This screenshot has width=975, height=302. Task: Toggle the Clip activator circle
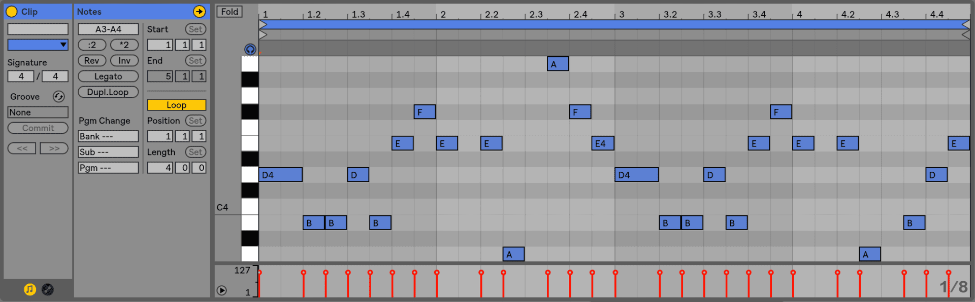(x=12, y=11)
